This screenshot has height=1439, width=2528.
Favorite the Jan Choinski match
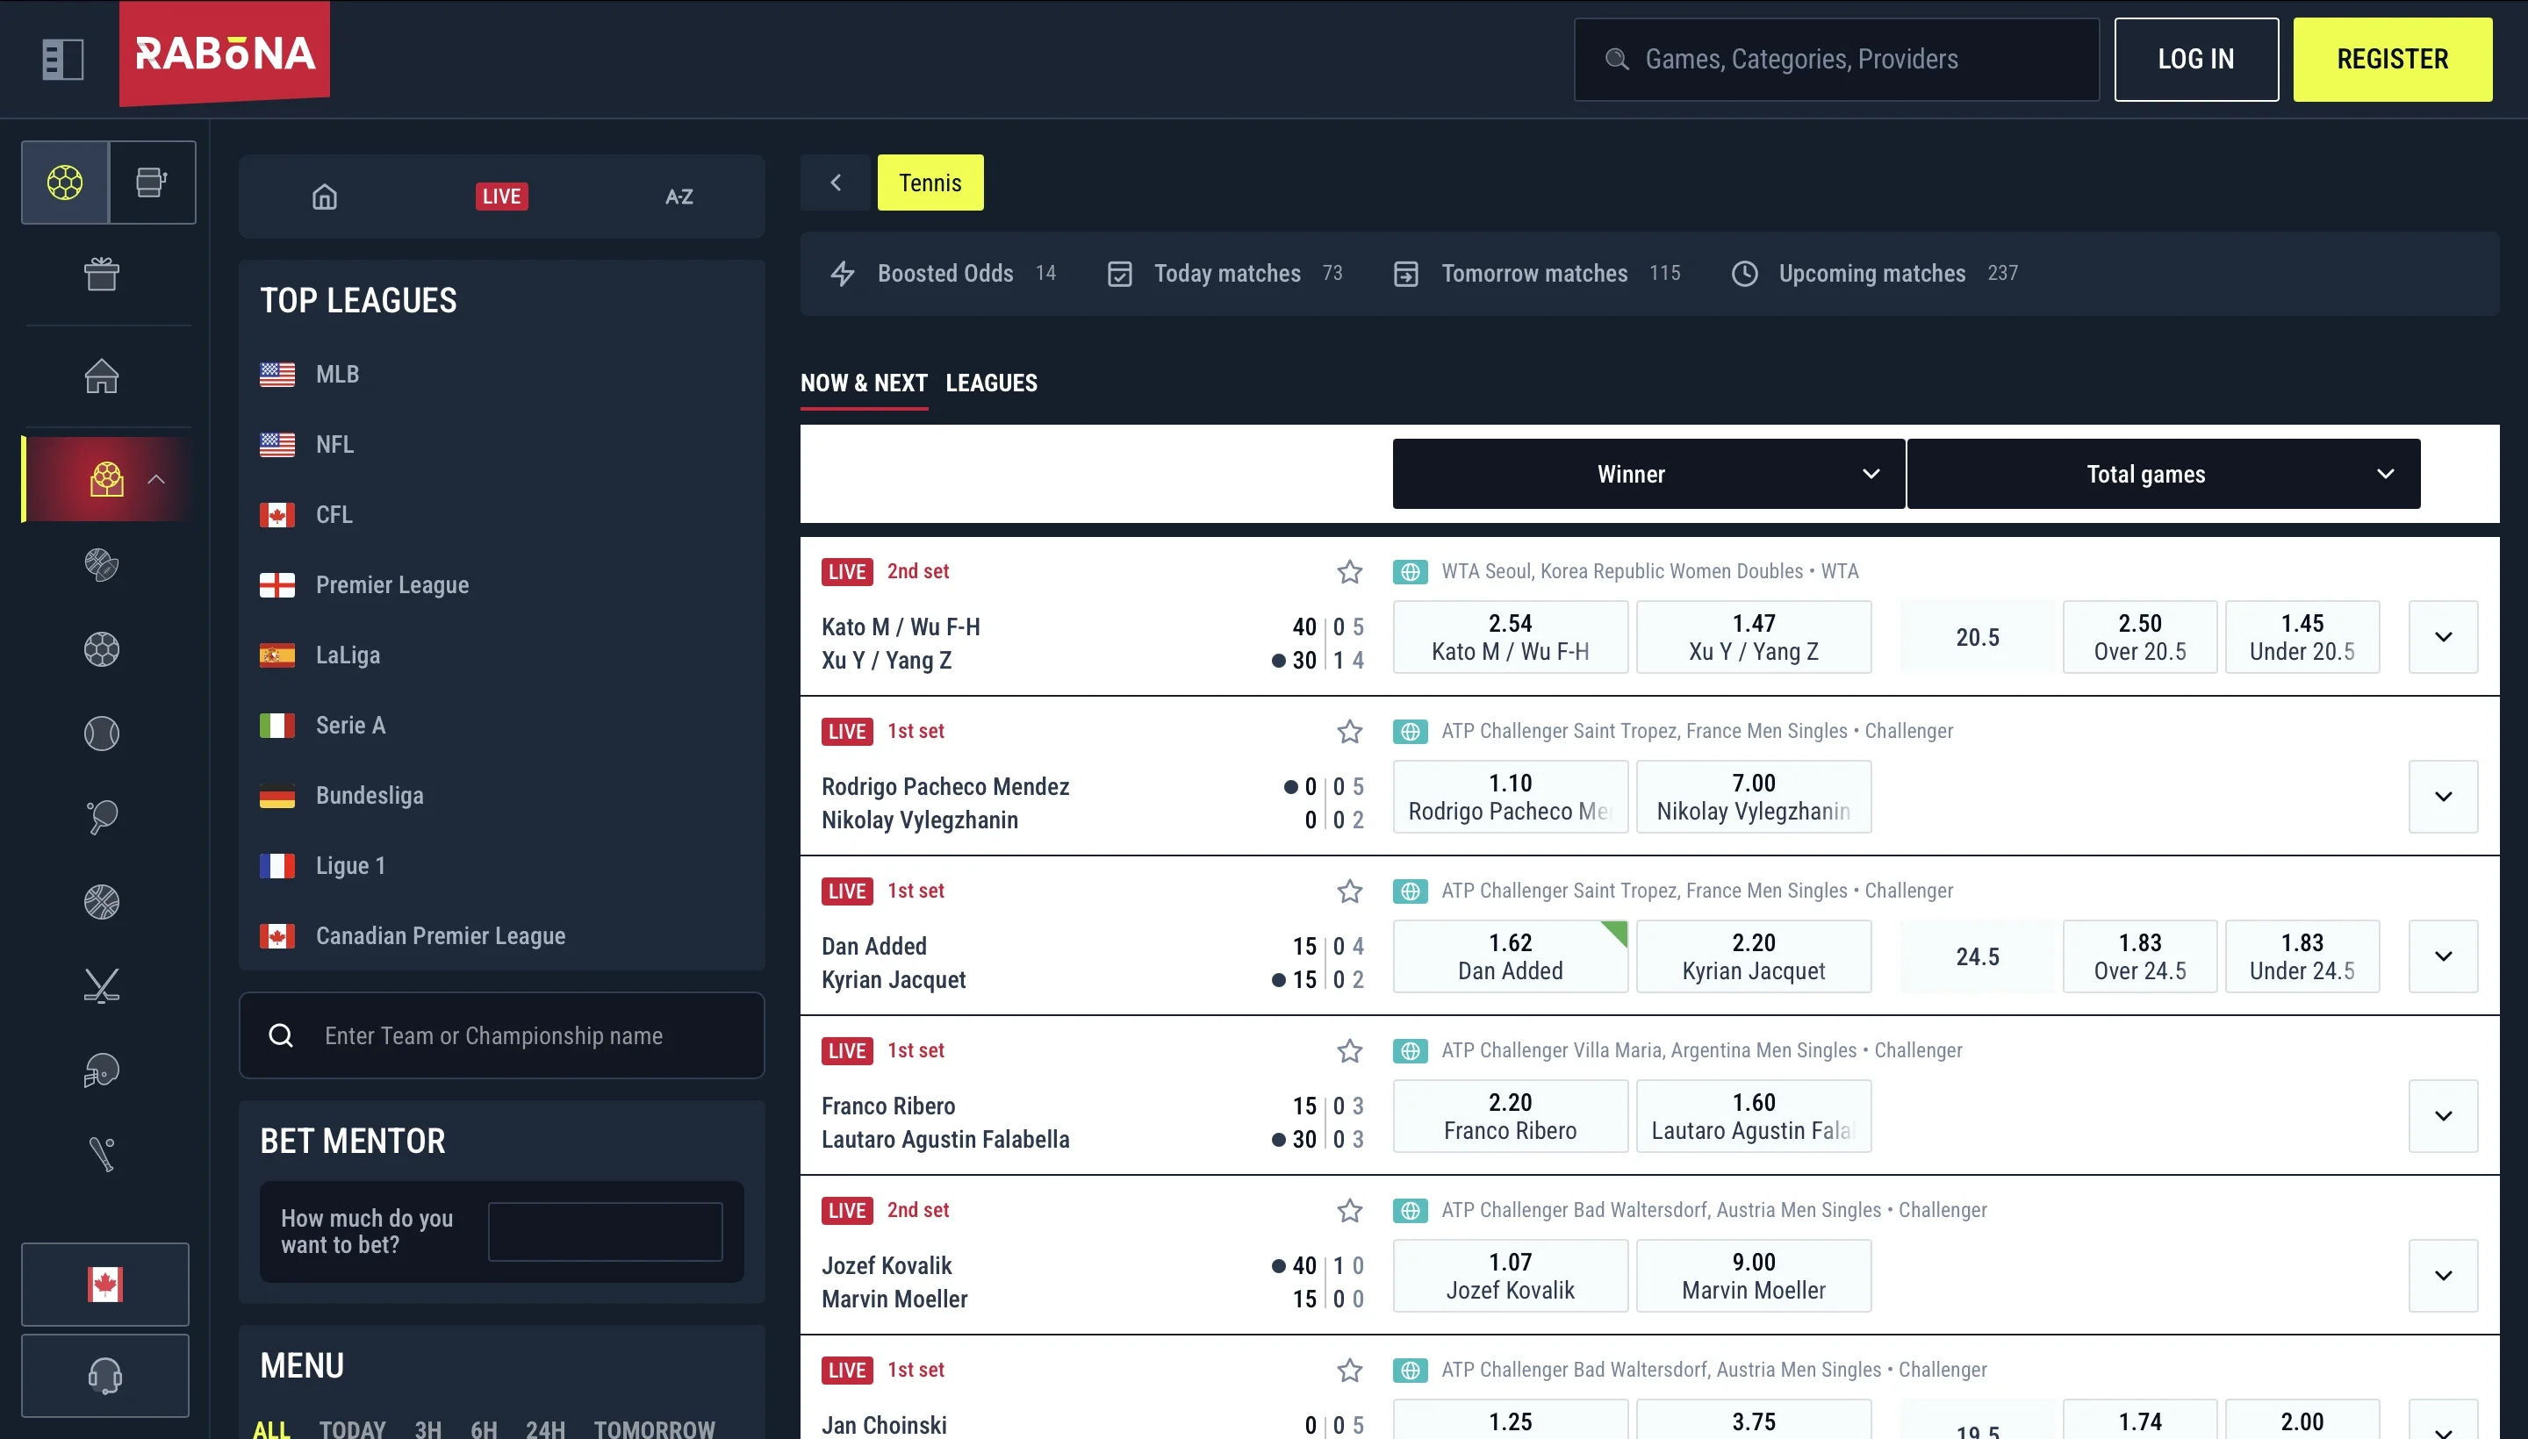click(x=1349, y=1371)
